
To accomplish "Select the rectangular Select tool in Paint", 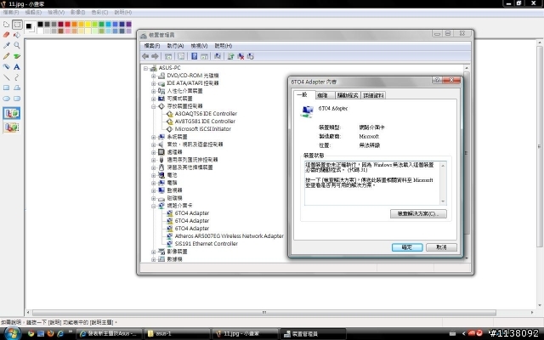I will [17, 25].
